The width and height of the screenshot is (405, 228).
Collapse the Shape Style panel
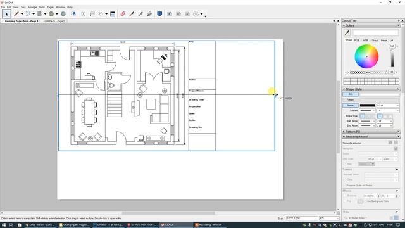(x=344, y=89)
